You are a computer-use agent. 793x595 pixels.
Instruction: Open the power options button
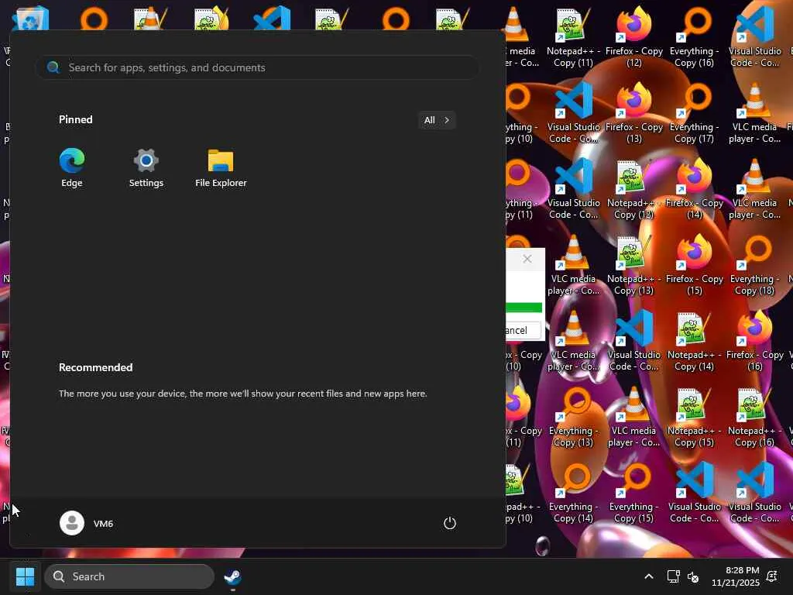[450, 523]
